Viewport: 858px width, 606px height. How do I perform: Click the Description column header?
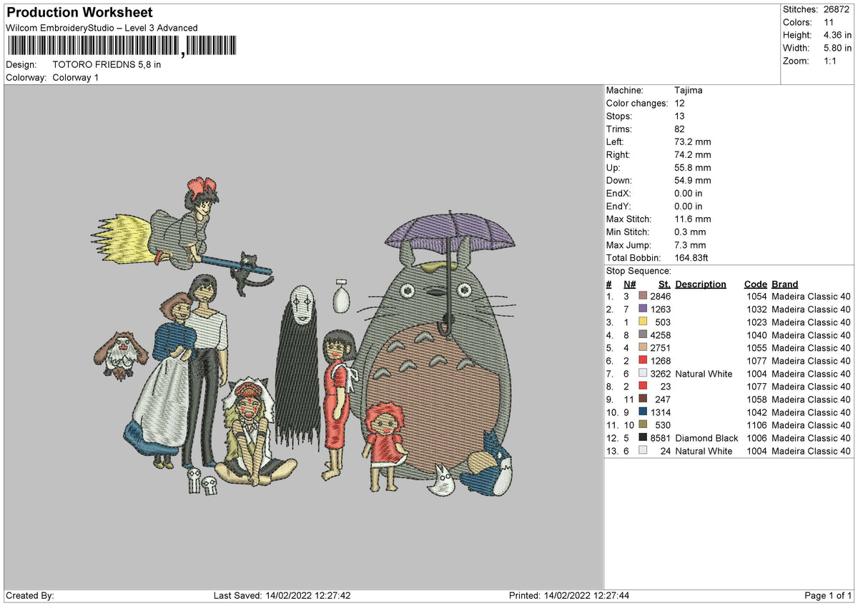[x=701, y=284]
